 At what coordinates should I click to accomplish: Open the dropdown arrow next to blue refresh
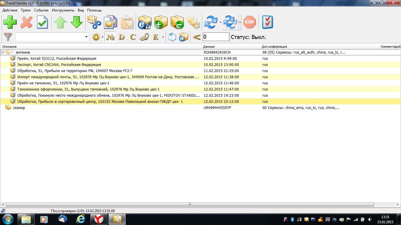click(220, 22)
